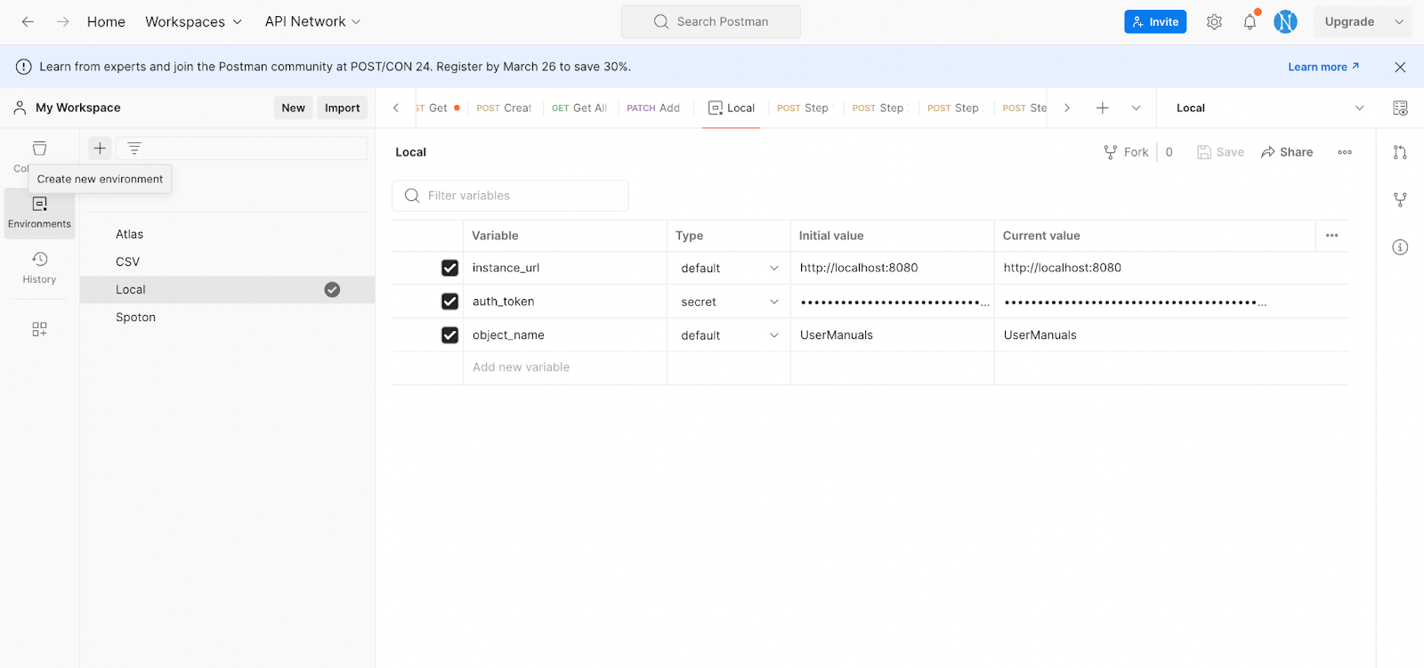This screenshot has width=1424, height=668.
Task: Open Upgrade dropdown arrow
Action: pyautogui.click(x=1399, y=21)
